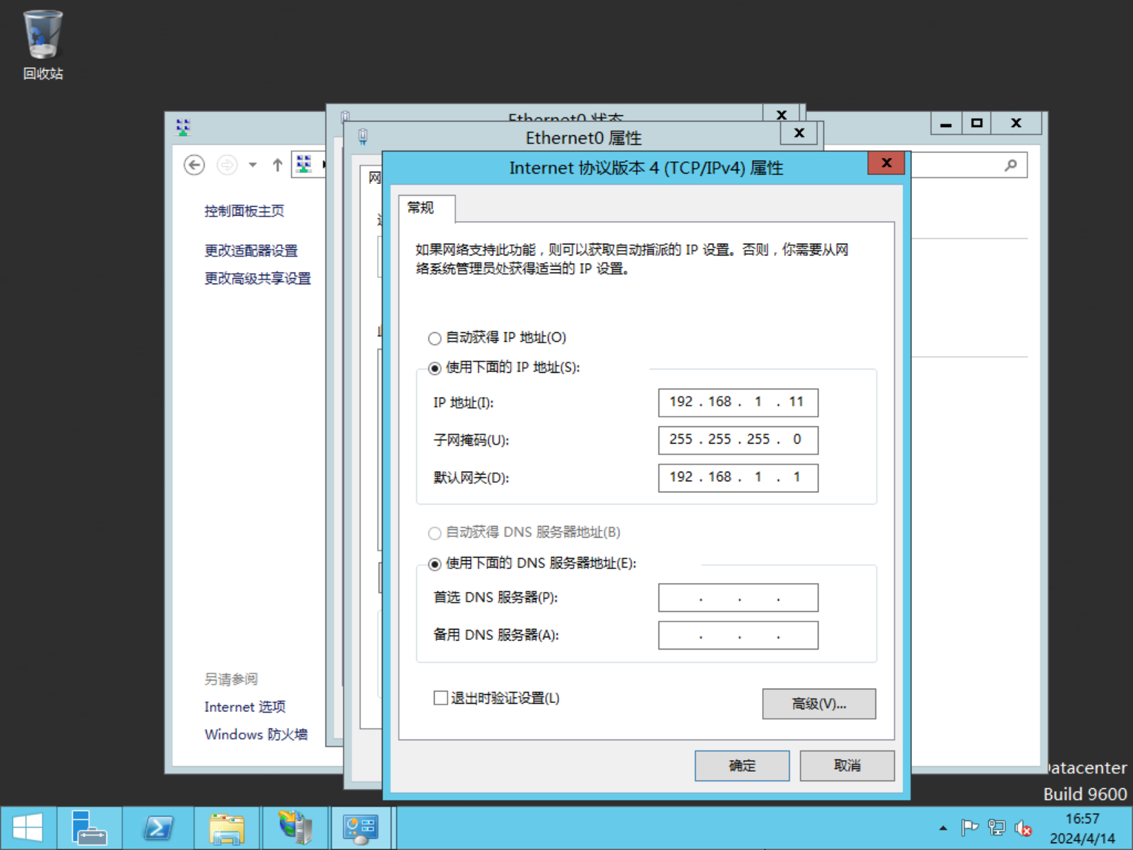The image size is (1133, 850).
Task: Open 控制面板主页 Control Panel home link
Action: (244, 211)
